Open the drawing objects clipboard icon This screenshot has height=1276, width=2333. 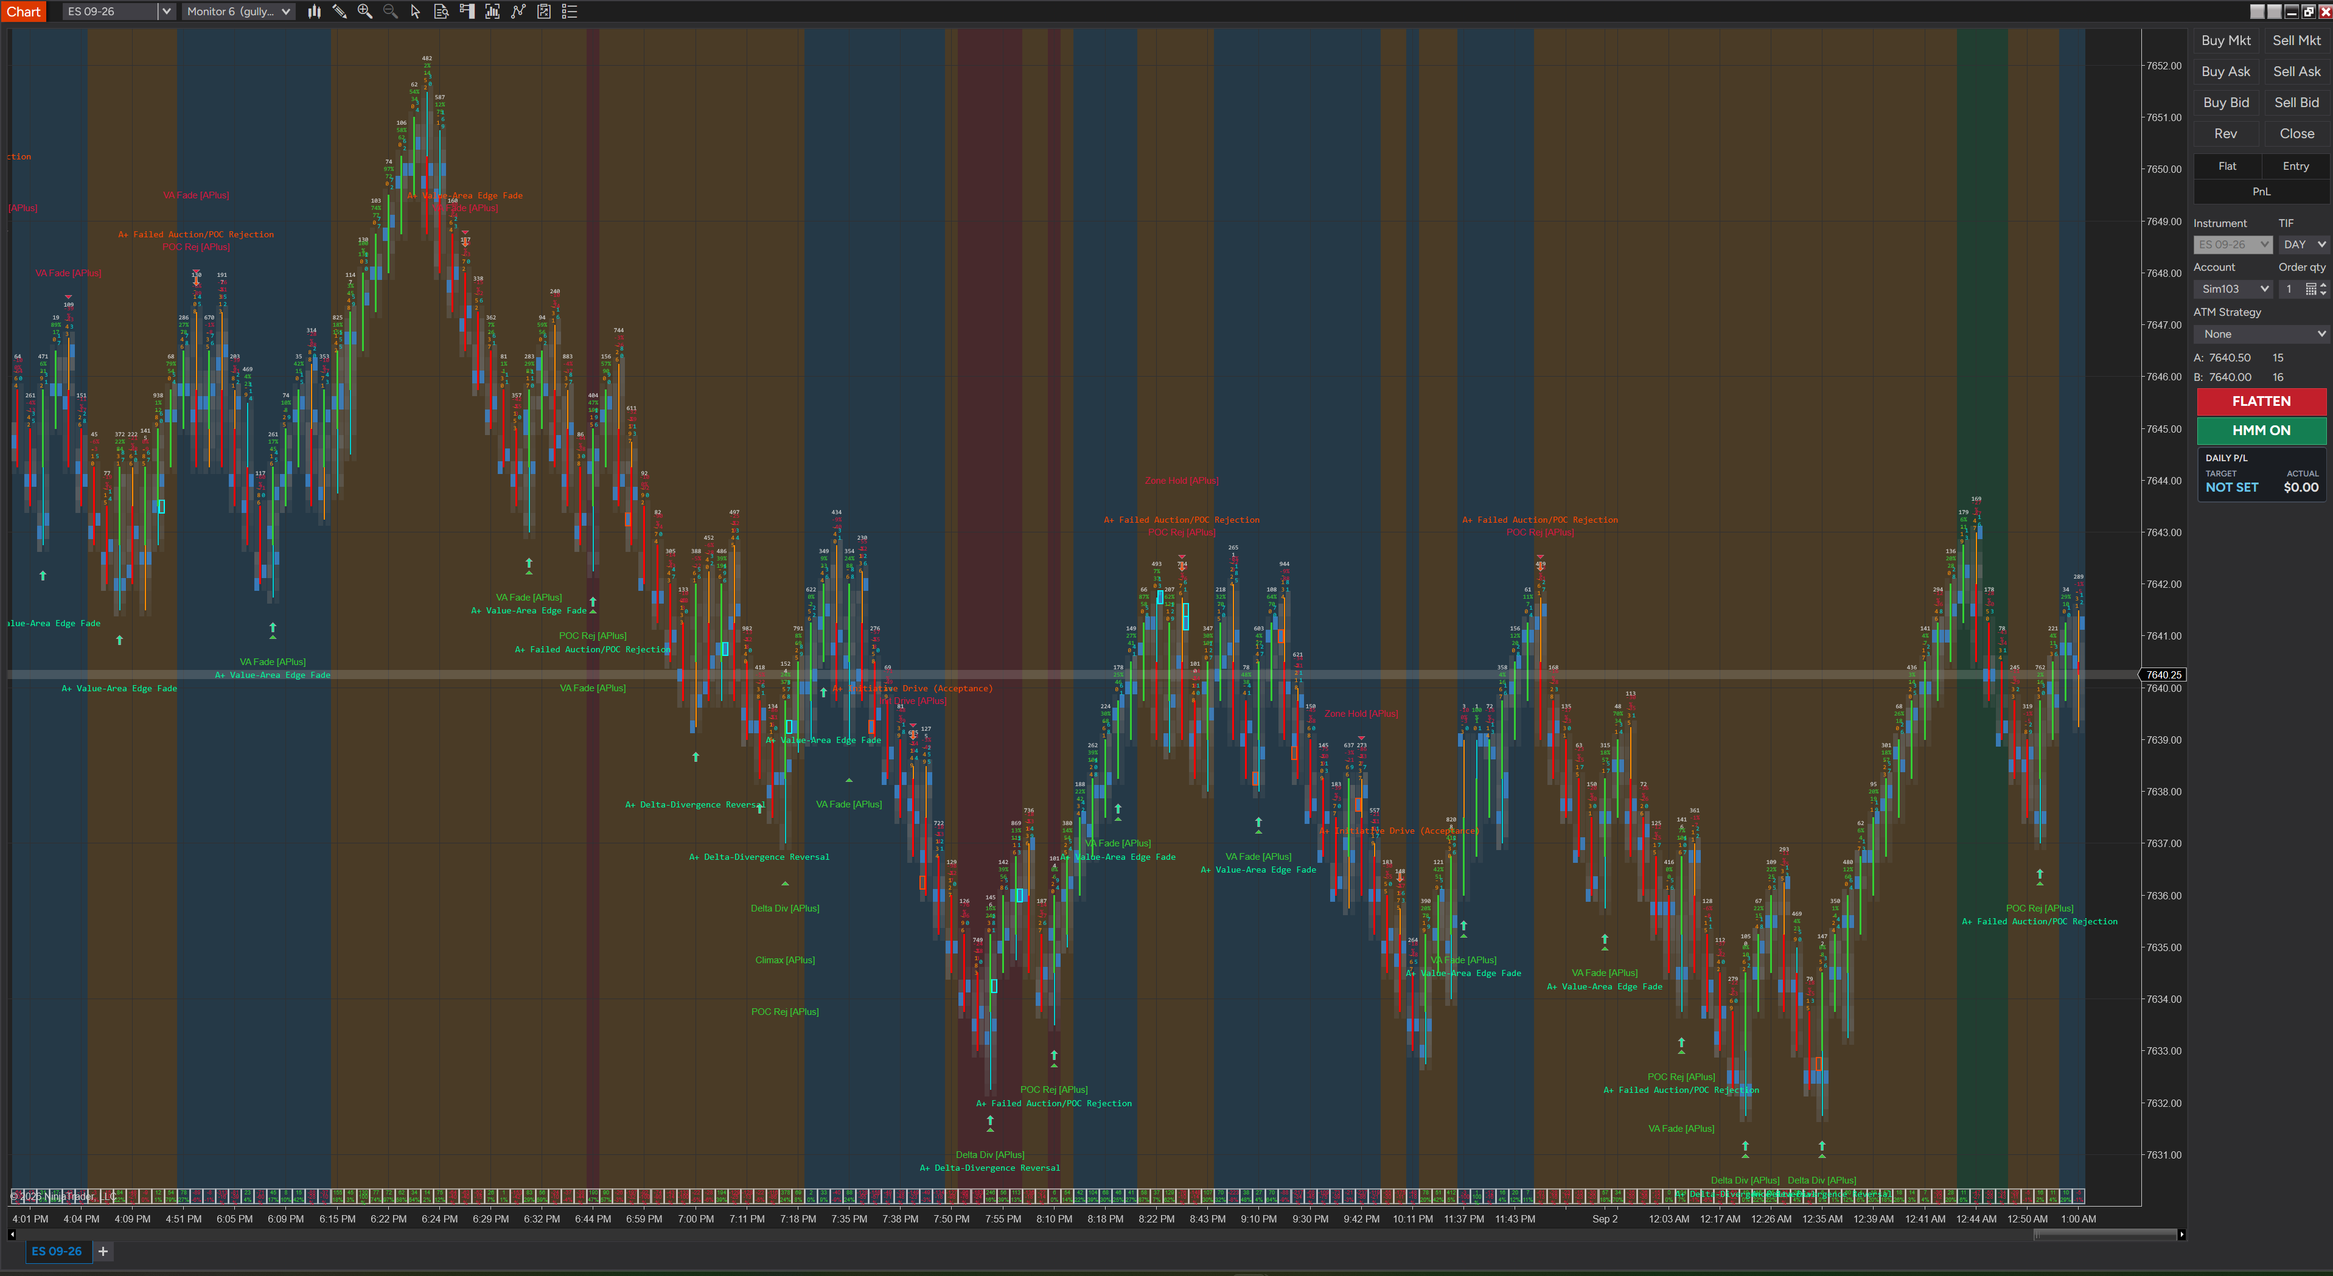pyautogui.click(x=545, y=12)
